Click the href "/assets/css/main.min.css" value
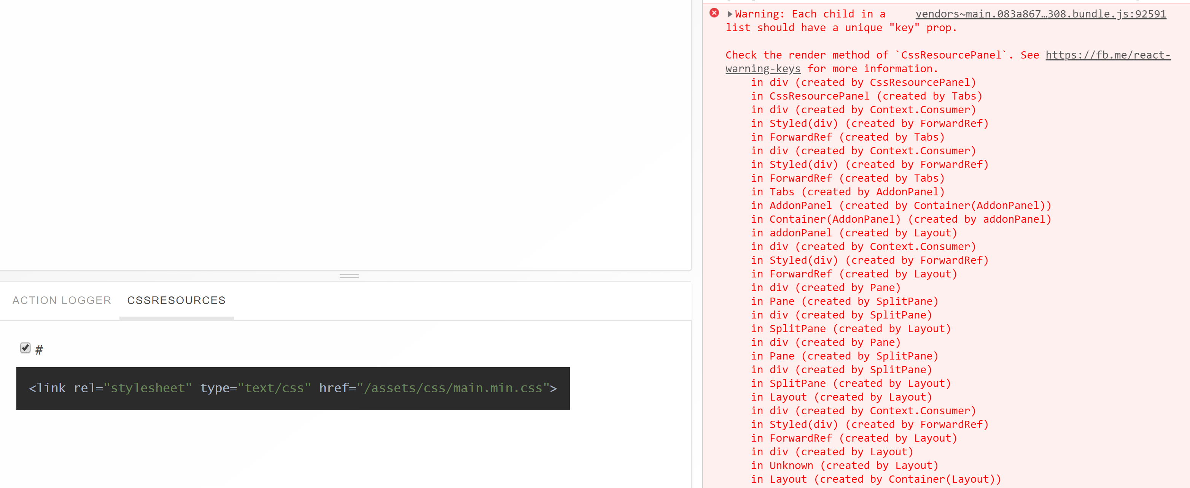1190x488 pixels. click(x=453, y=388)
